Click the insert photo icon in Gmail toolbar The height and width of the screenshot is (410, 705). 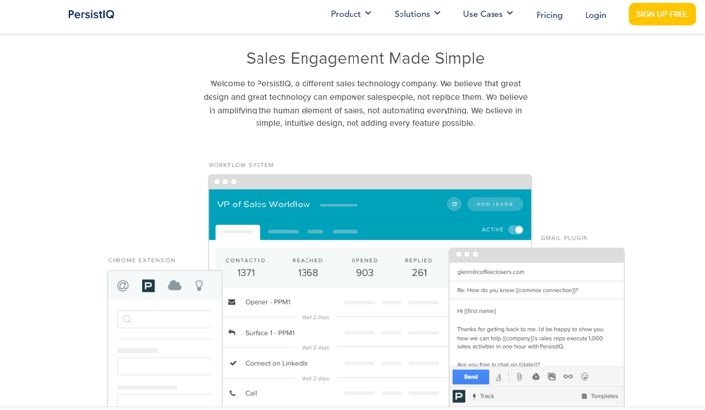551,377
